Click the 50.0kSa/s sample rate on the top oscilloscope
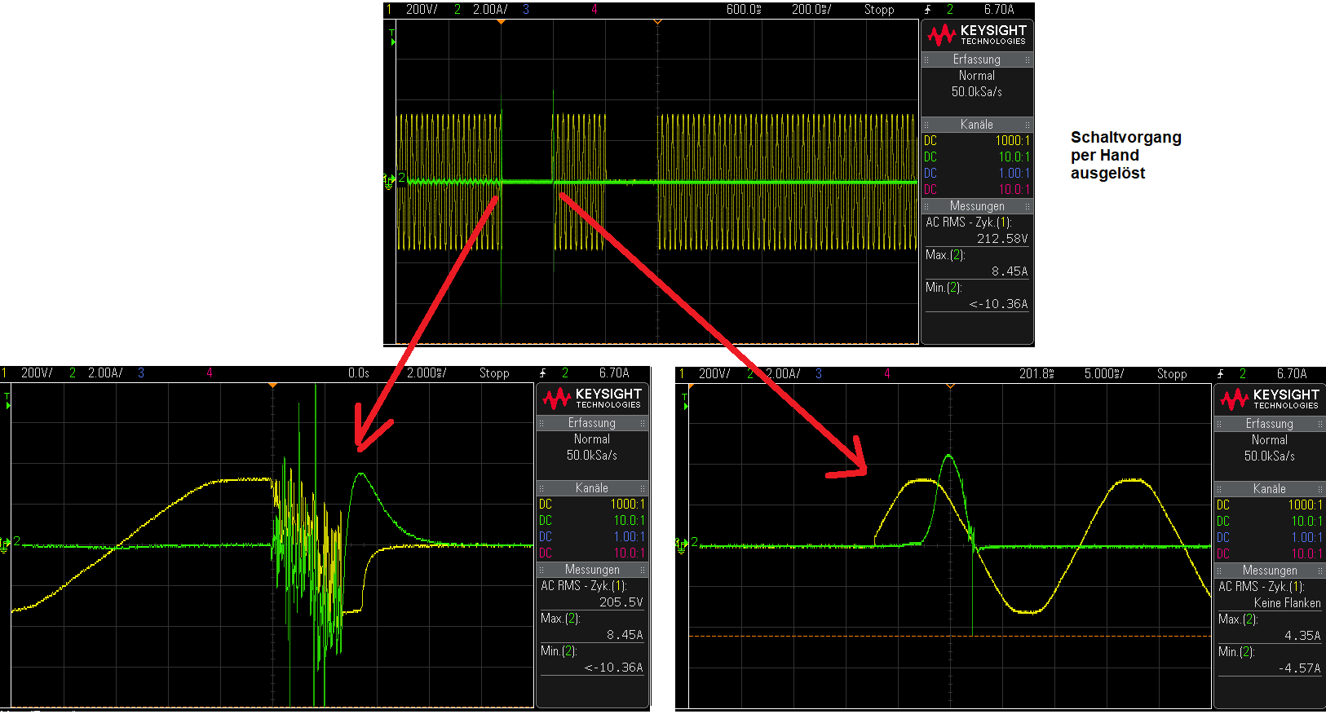Image resolution: width=1326 pixels, height=714 pixels. (x=977, y=92)
